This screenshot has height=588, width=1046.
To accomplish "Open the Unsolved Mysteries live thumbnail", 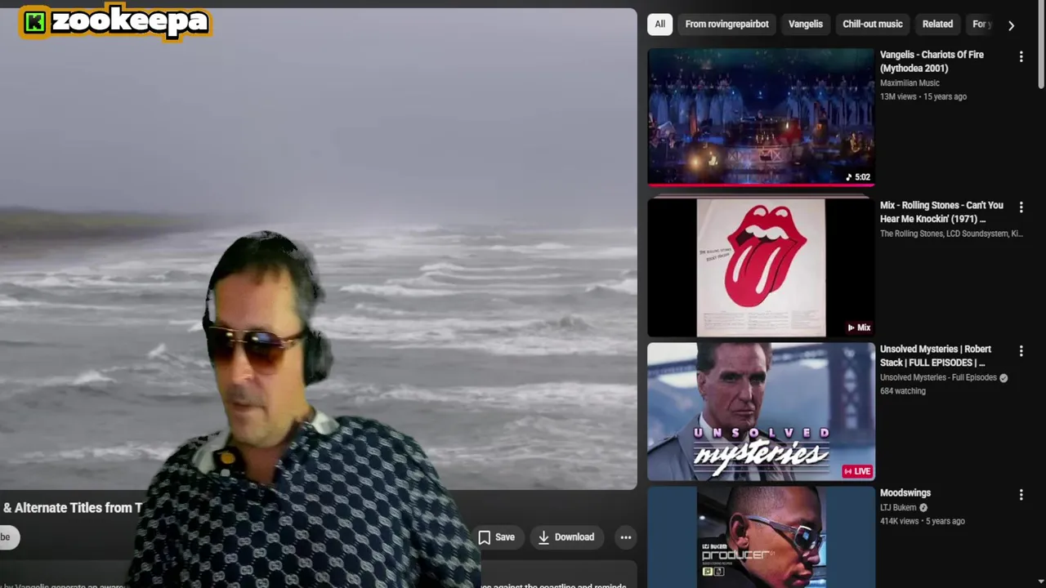I will coord(761,412).
